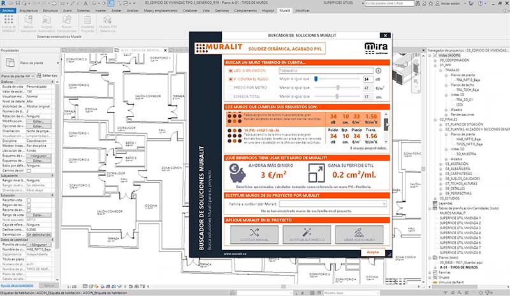Click the plan view type icon in Propiedades

point(10,62)
